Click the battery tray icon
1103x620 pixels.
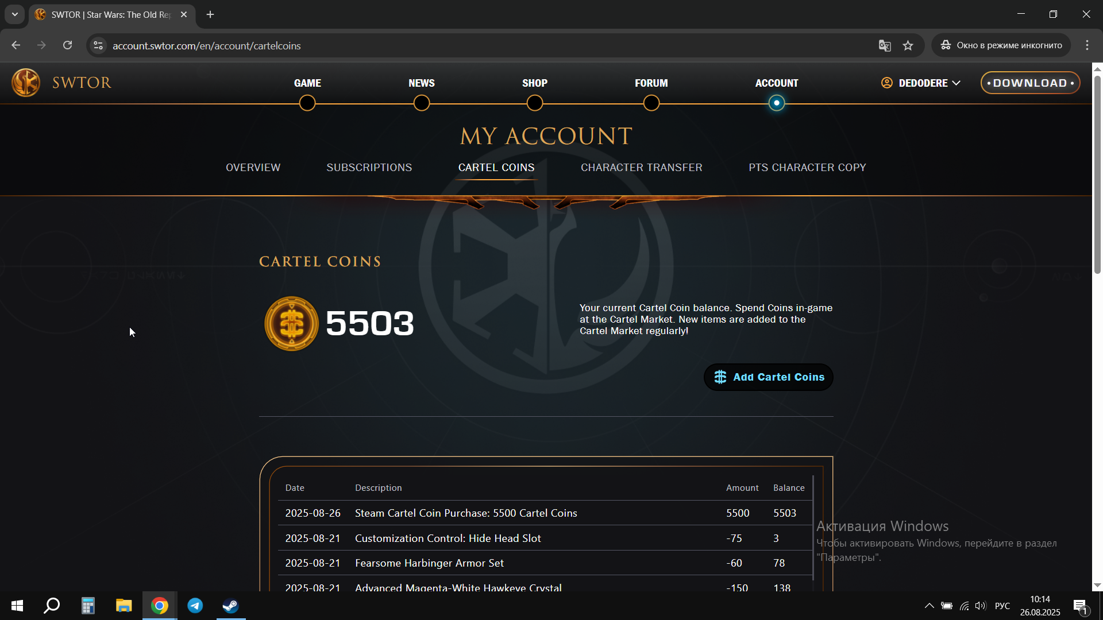coord(947,606)
